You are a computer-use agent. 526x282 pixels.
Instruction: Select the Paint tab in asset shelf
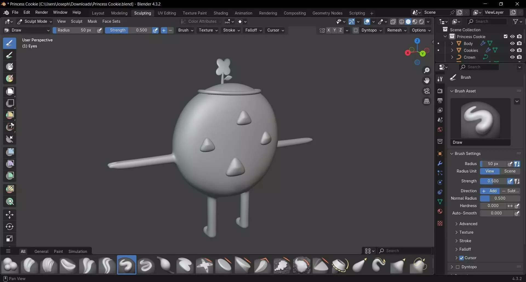(x=58, y=252)
